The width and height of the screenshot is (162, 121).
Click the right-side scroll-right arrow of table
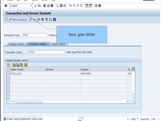130,101
